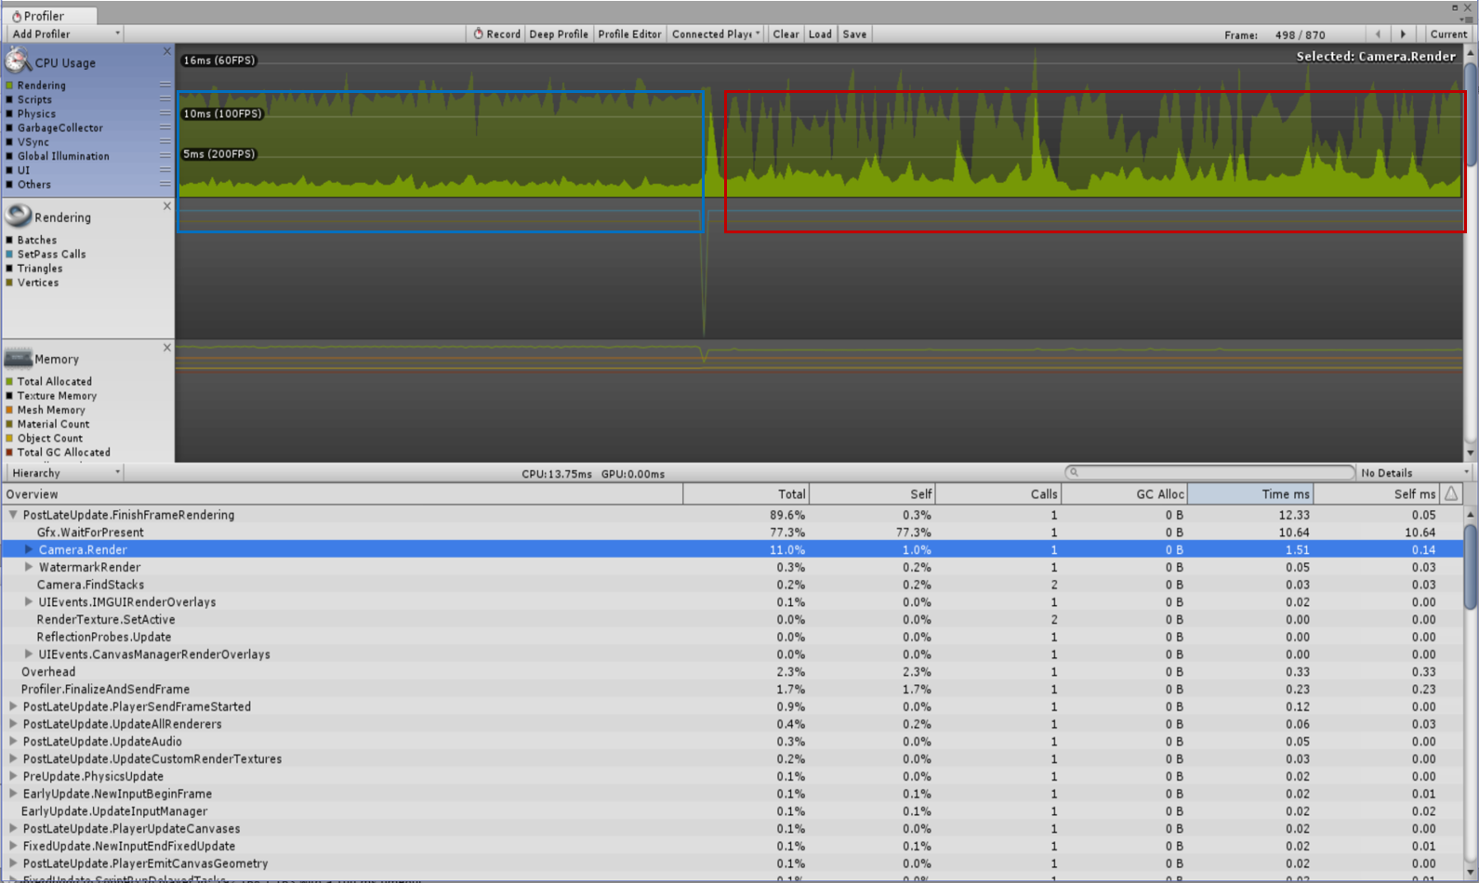Toggle the Scripts chart category swatch

[x=9, y=99]
